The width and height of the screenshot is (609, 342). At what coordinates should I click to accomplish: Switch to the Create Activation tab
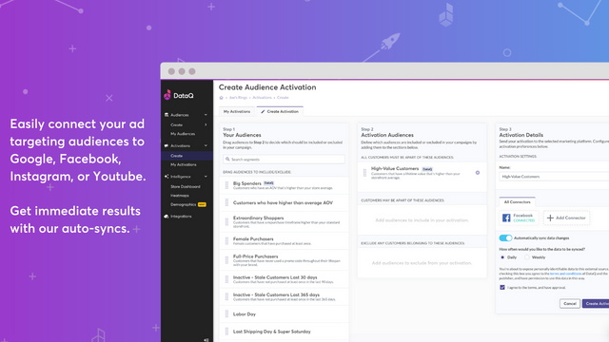pos(280,111)
